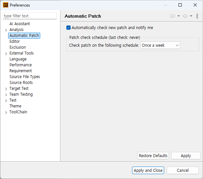
Task: Click the Apply button
Action: [x=186, y=155]
